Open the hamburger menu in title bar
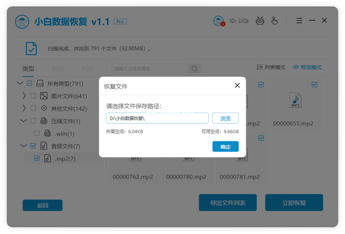345x234 pixels. pyautogui.click(x=299, y=20)
